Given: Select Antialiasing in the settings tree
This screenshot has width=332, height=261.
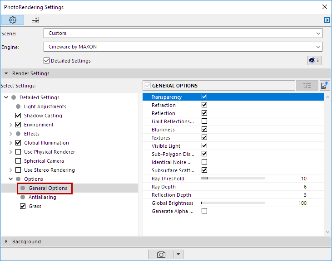Looking at the screenshot, I should (42, 197).
